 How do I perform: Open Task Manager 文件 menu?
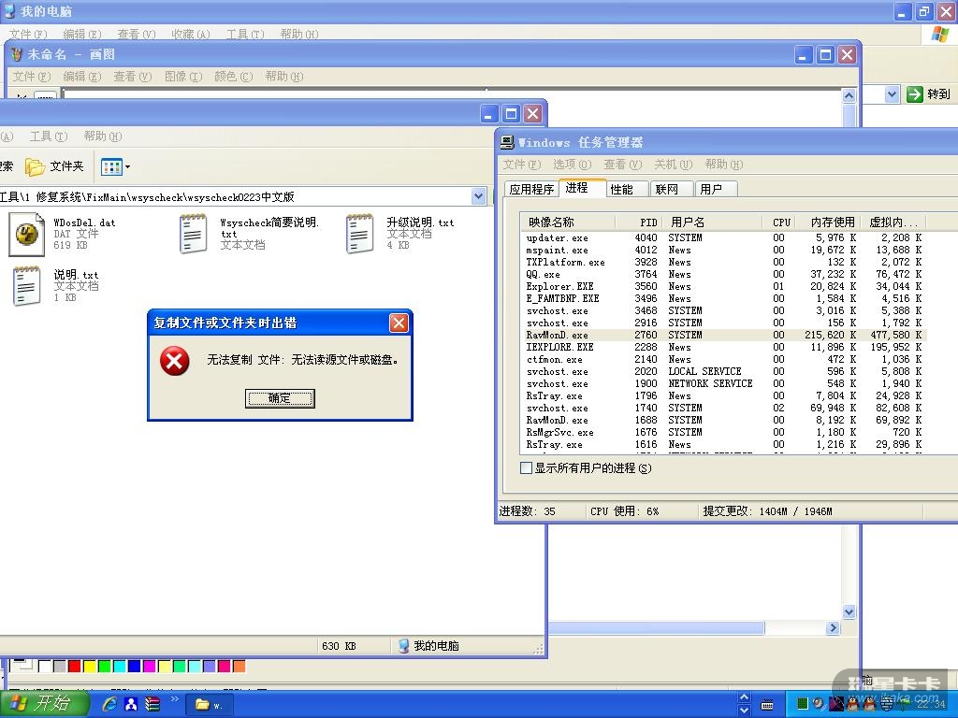click(522, 165)
